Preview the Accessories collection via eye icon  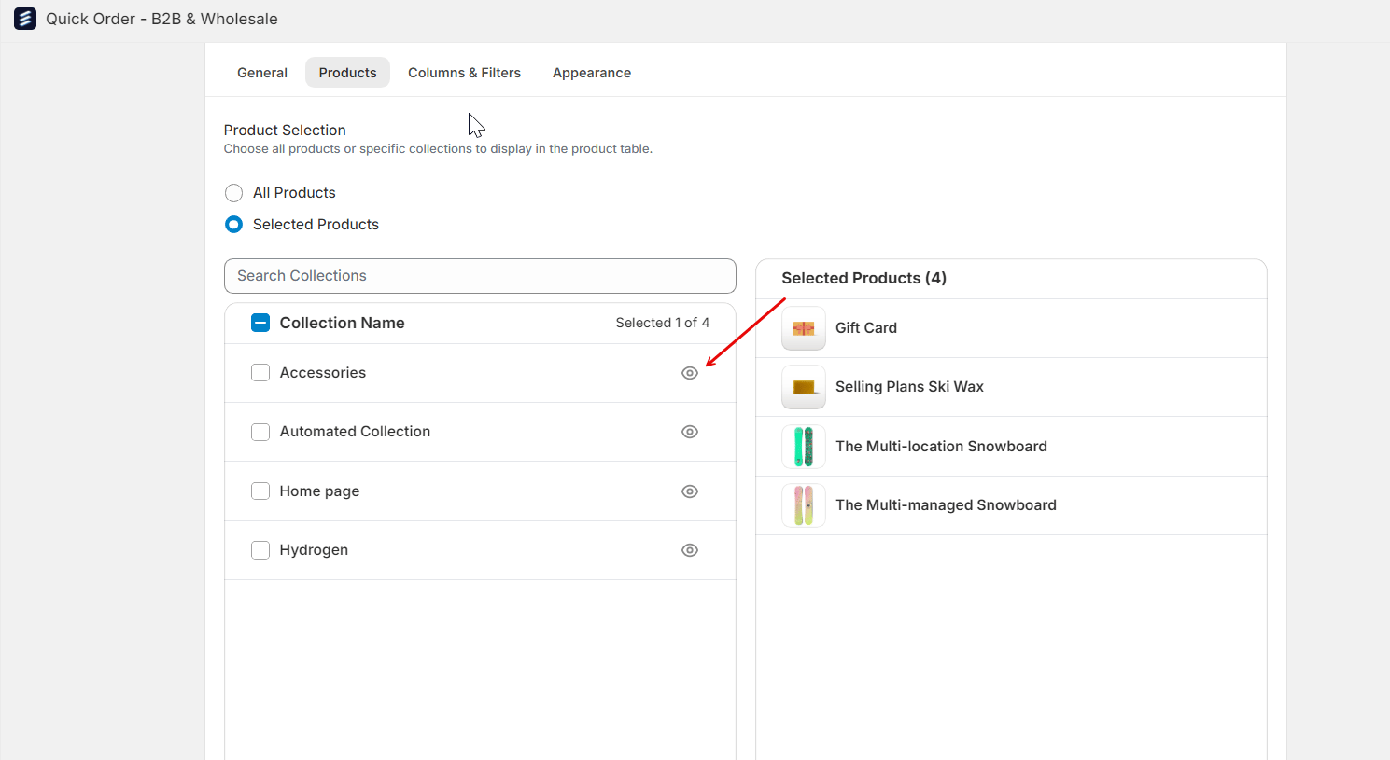tap(690, 373)
